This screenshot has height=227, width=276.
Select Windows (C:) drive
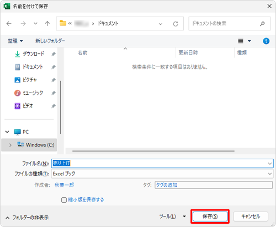40,145
